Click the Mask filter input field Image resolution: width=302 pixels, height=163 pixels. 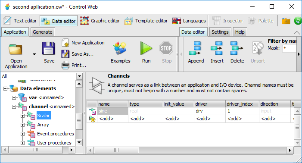[289, 48]
